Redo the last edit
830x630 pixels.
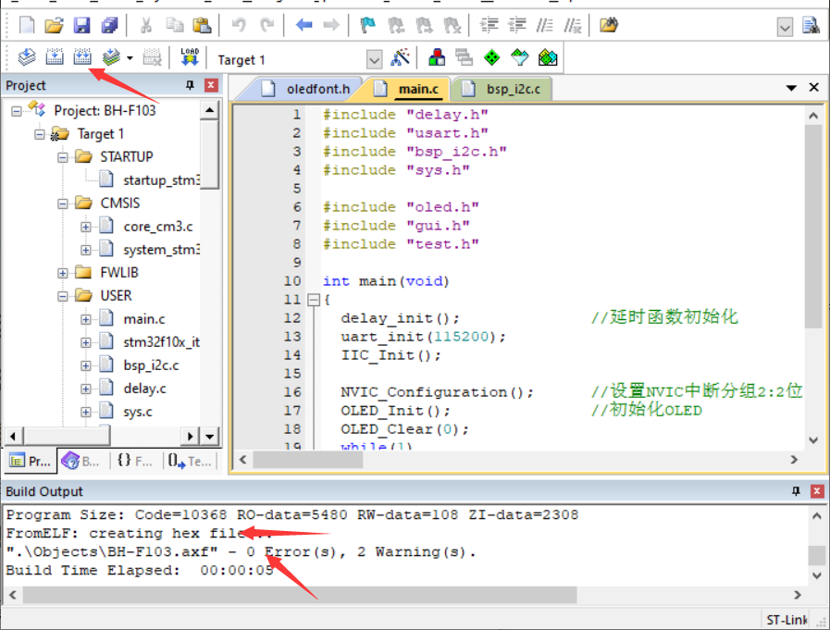pyautogui.click(x=266, y=25)
